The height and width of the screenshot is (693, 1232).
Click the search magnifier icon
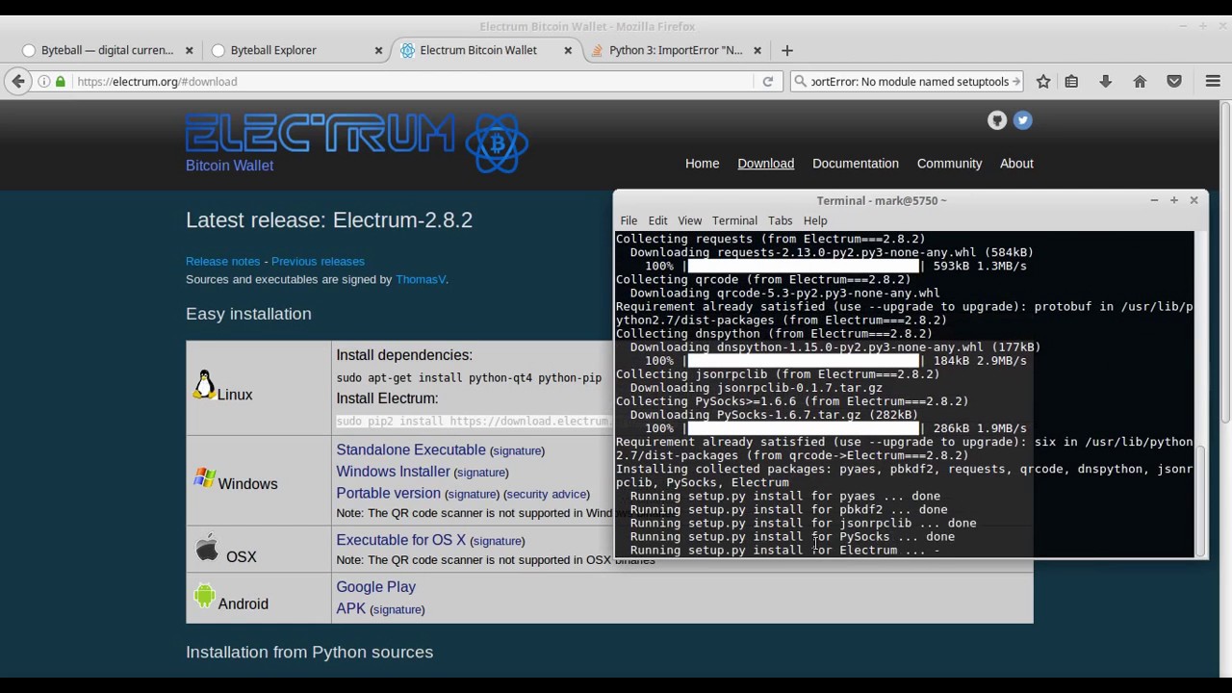coord(800,82)
